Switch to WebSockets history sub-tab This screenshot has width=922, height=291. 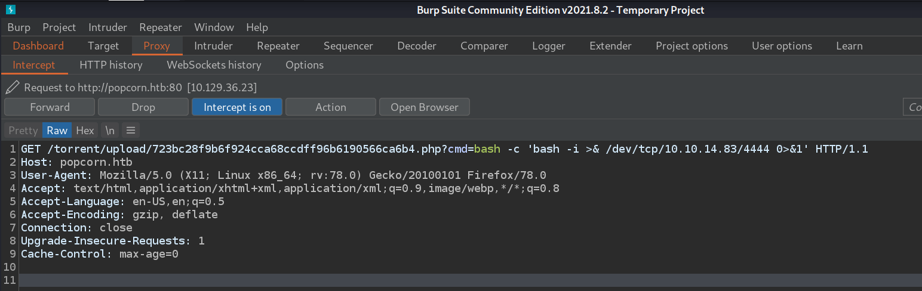click(214, 65)
